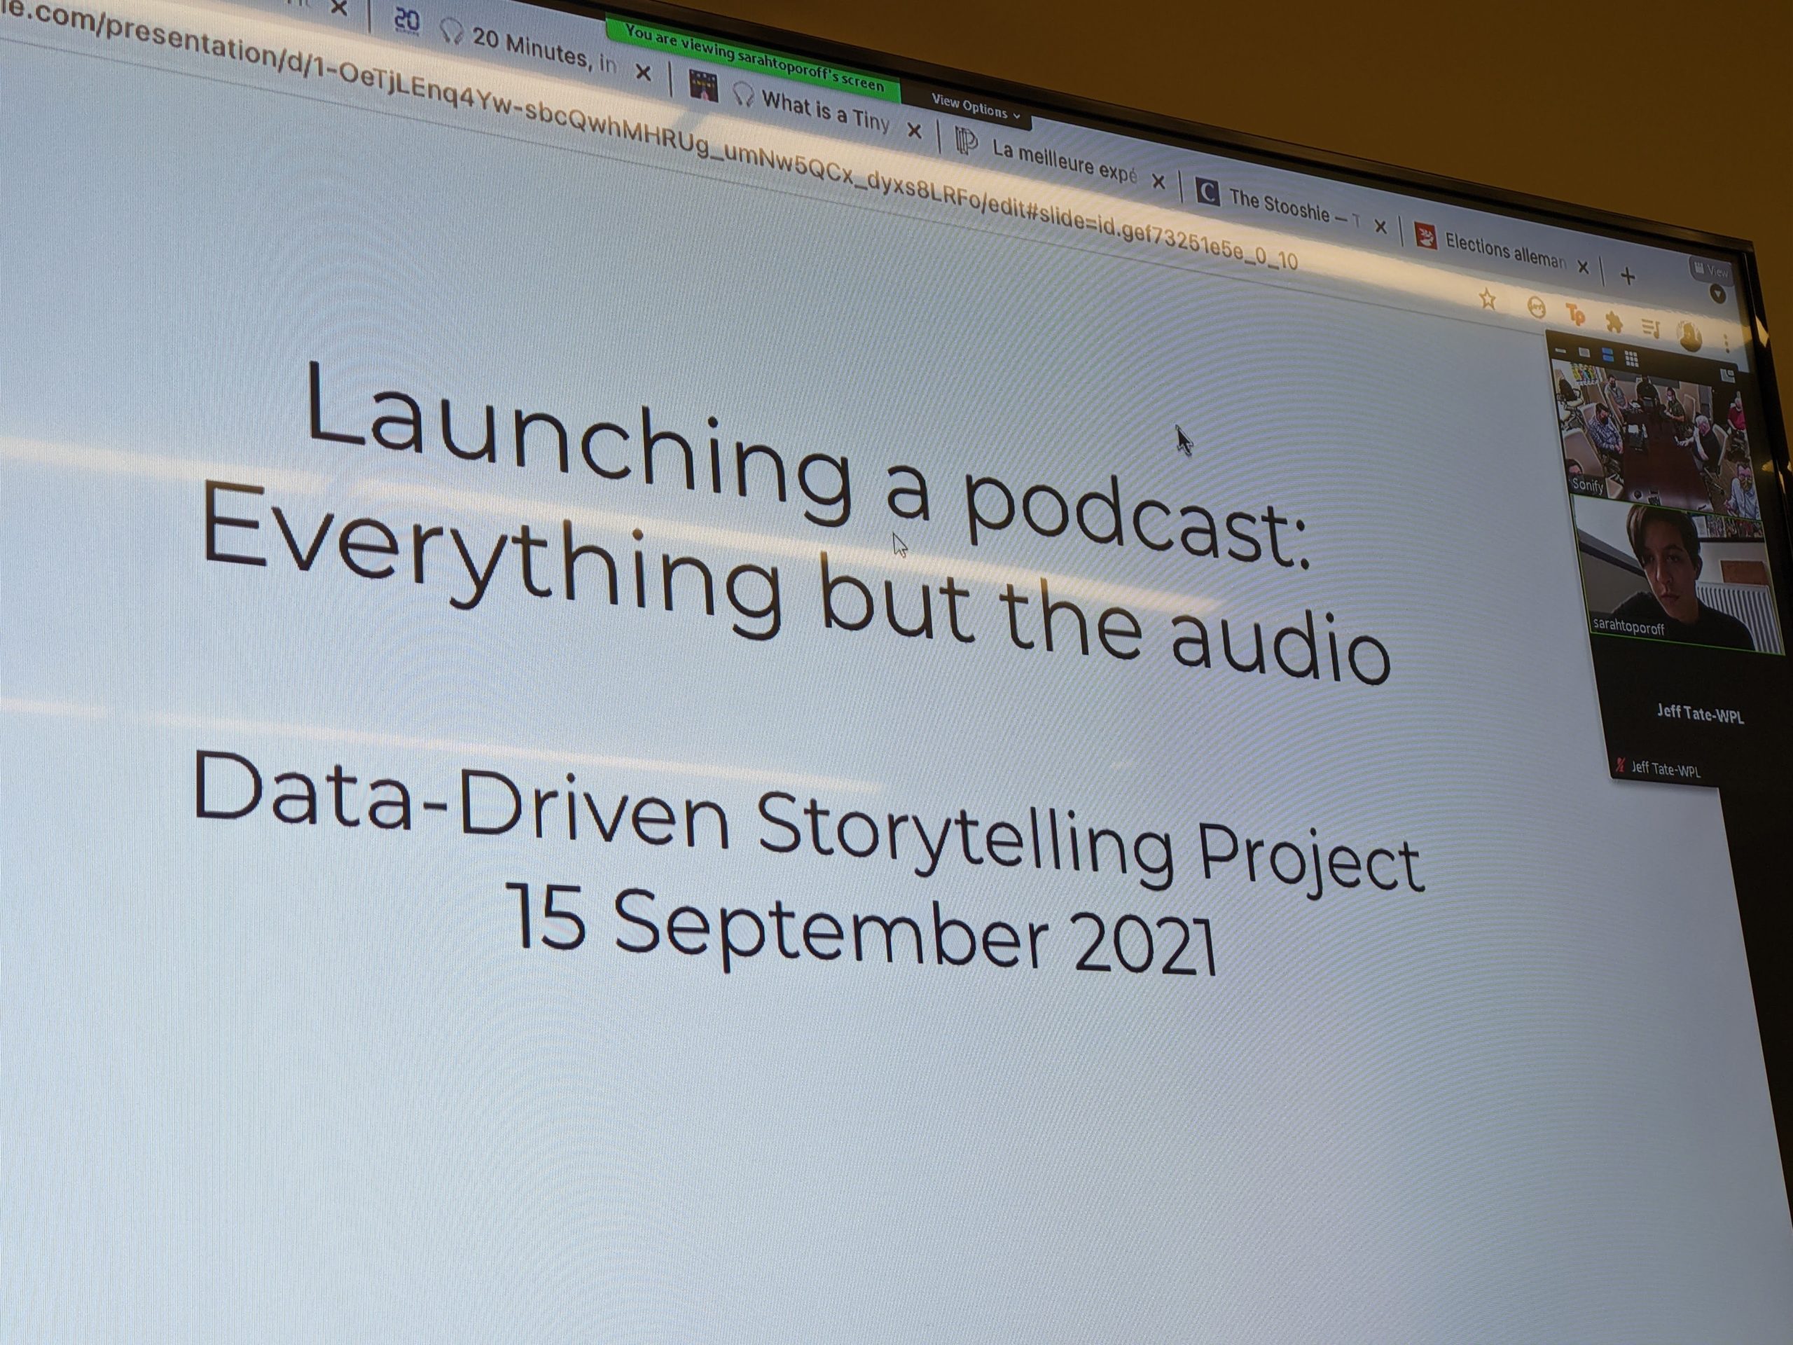Click the Zoom View button at top right
1793x1345 pixels.
coord(1710,270)
